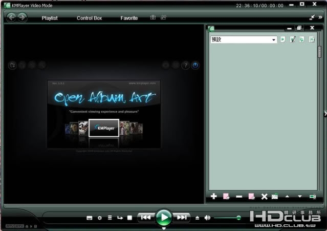Click the edit playlist pencil icon
Image resolution: width=327 pixels, height=231 pixels.
pos(293,39)
